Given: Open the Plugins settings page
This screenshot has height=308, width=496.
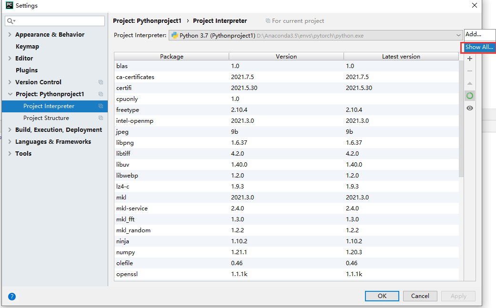Looking at the screenshot, I should click(x=27, y=70).
